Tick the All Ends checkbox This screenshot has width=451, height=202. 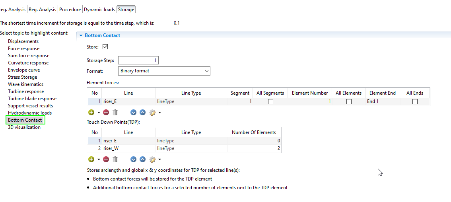tap(415, 101)
